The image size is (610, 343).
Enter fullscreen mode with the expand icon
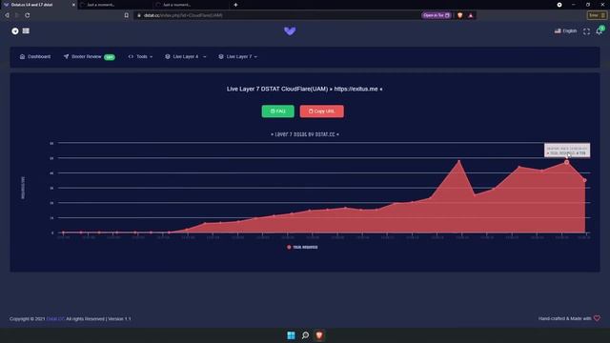[x=586, y=31]
